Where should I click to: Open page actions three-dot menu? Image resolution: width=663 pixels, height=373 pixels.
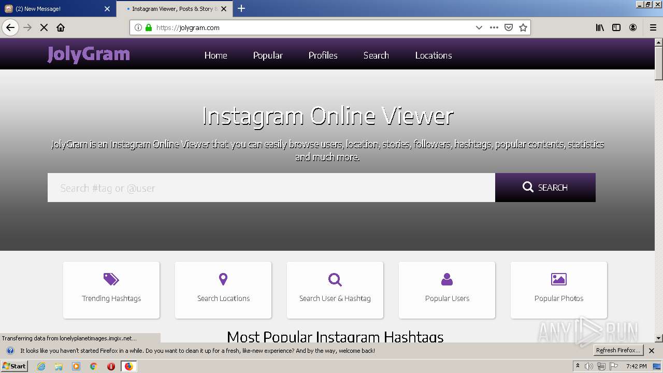494,27
